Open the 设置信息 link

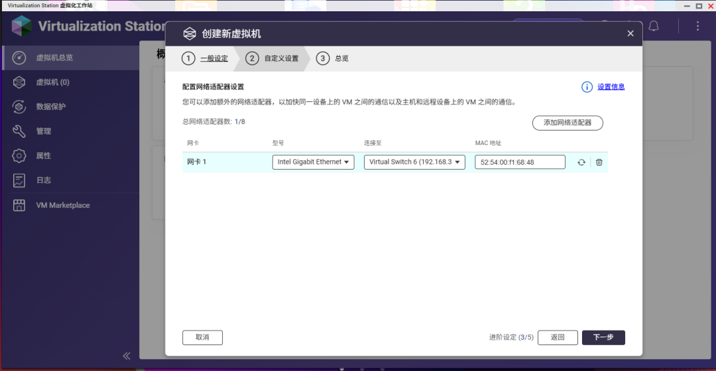pos(611,87)
